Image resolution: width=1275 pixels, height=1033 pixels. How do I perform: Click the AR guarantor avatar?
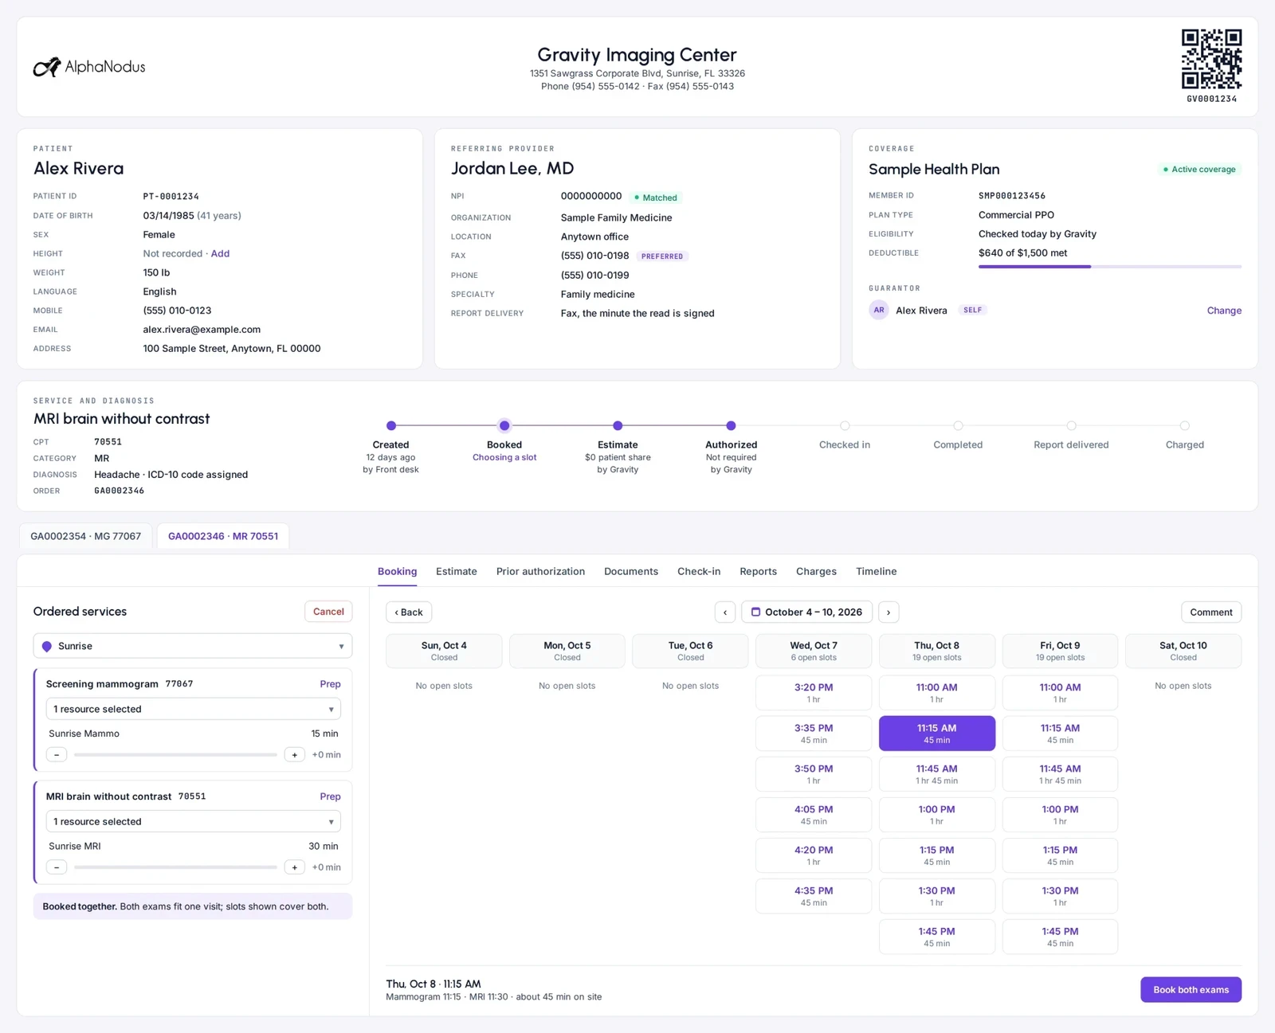pos(879,310)
